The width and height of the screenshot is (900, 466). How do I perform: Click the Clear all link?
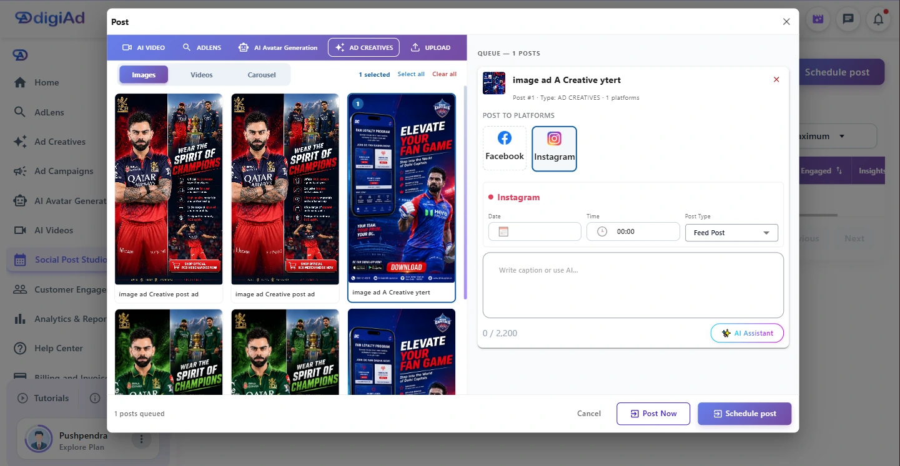coord(444,74)
